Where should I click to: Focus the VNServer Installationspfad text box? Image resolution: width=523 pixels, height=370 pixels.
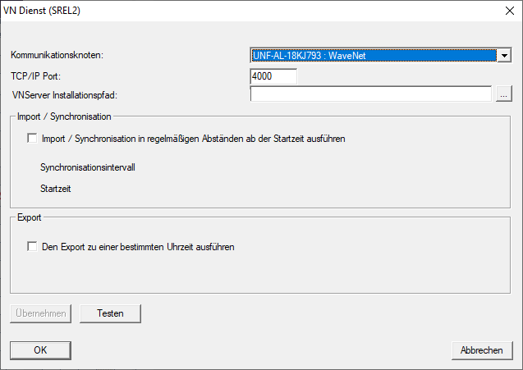click(370, 94)
